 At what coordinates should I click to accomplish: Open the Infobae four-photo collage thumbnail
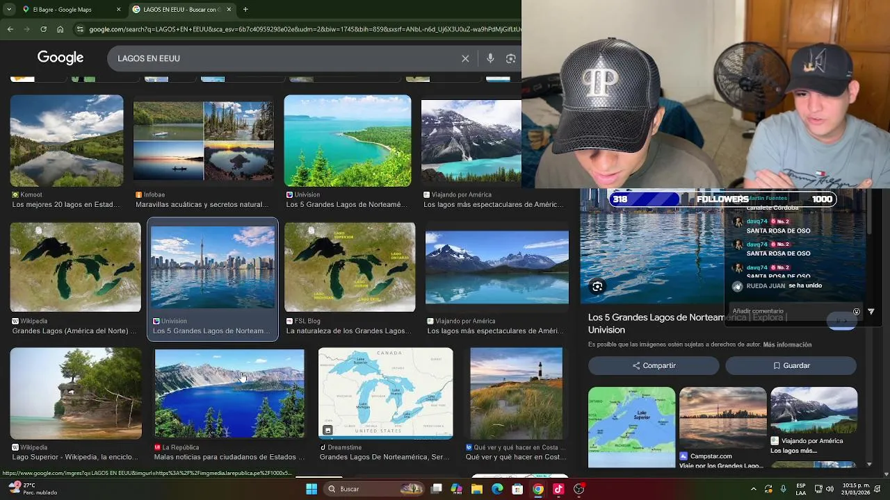204,141
